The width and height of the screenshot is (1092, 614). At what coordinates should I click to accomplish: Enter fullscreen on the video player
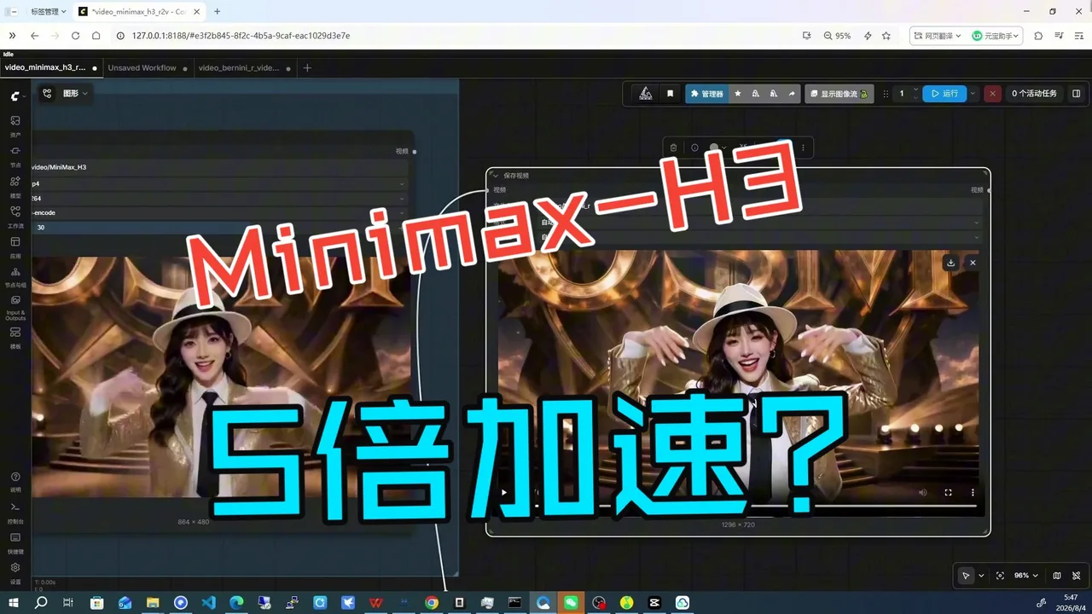pos(948,492)
